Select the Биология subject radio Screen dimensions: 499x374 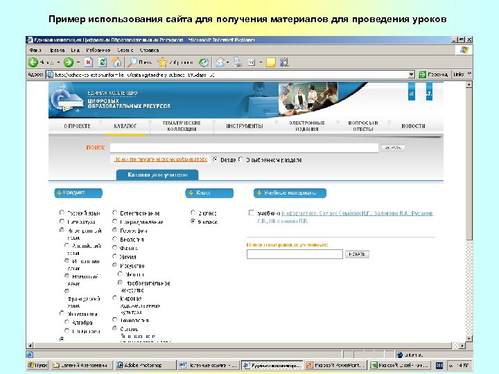tap(114, 239)
